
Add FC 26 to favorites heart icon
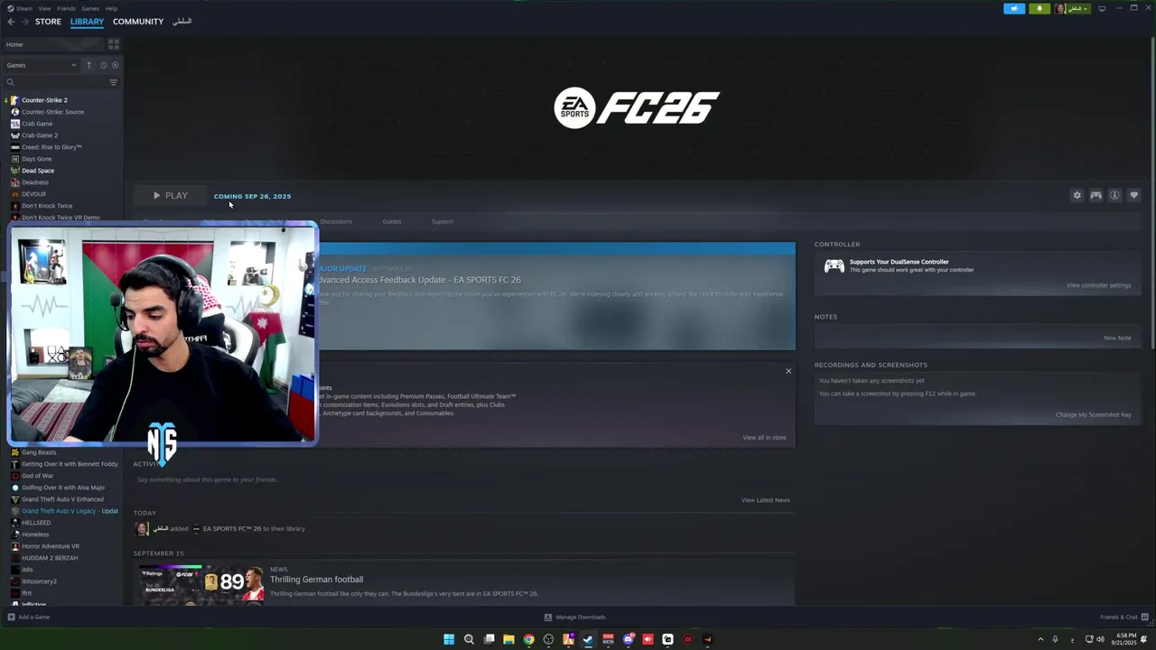1134,196
